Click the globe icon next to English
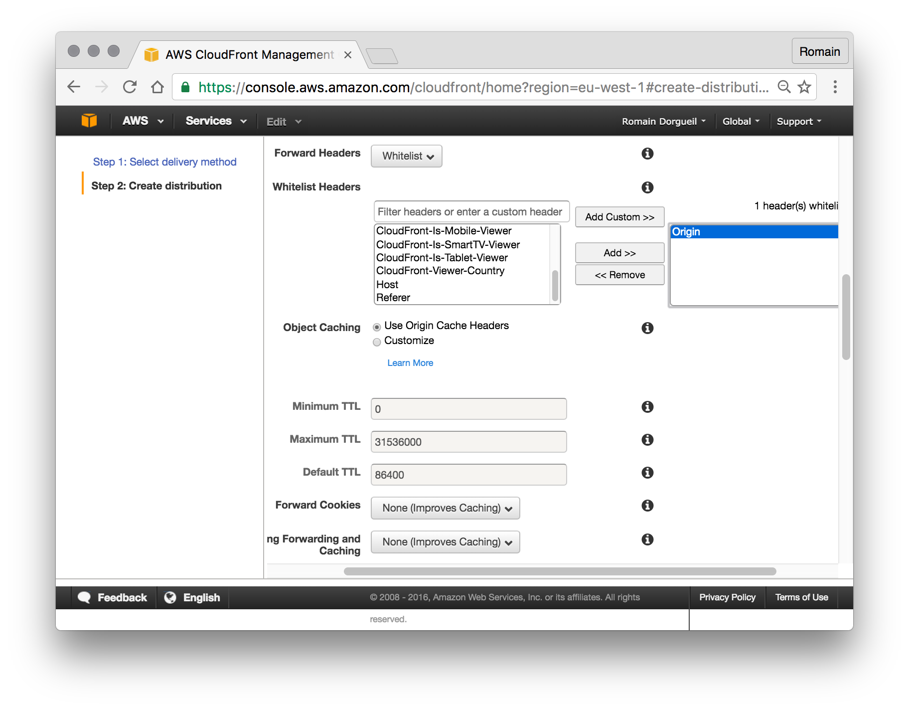909x710 pixels. (171, 597)
